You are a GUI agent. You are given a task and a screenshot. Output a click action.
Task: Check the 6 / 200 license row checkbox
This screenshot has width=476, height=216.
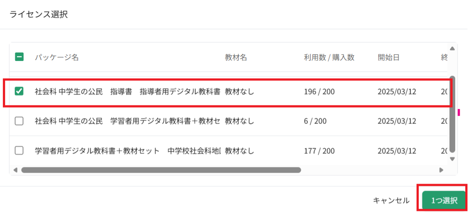point(19,121)
